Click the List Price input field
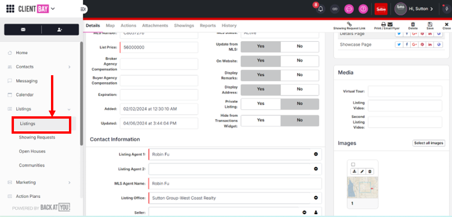 click(159, 47)
